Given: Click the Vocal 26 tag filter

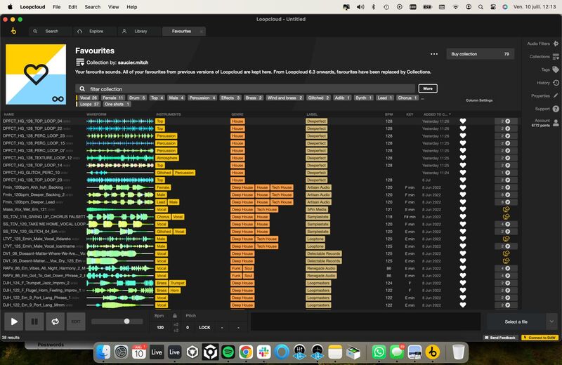Looking at the screenshot, I should [x=88, y=98].
